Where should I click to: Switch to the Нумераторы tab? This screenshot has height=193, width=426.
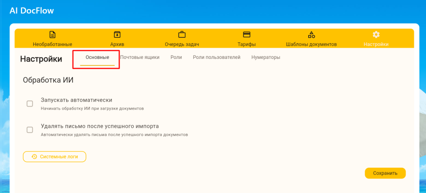pyautogui.click(x=265, y=58)
